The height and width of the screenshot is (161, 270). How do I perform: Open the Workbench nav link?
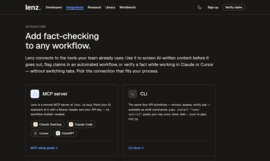(x=128, y=7)
